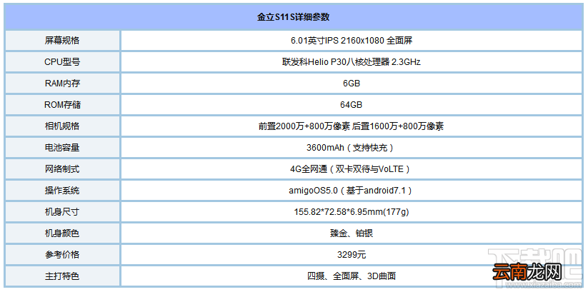Select the 相机规格 label cell
Screen dimensions: 588x292
[62, 126]
